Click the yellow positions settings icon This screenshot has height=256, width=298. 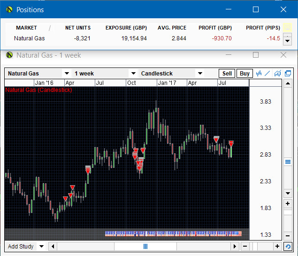click(x=288, y=28)
